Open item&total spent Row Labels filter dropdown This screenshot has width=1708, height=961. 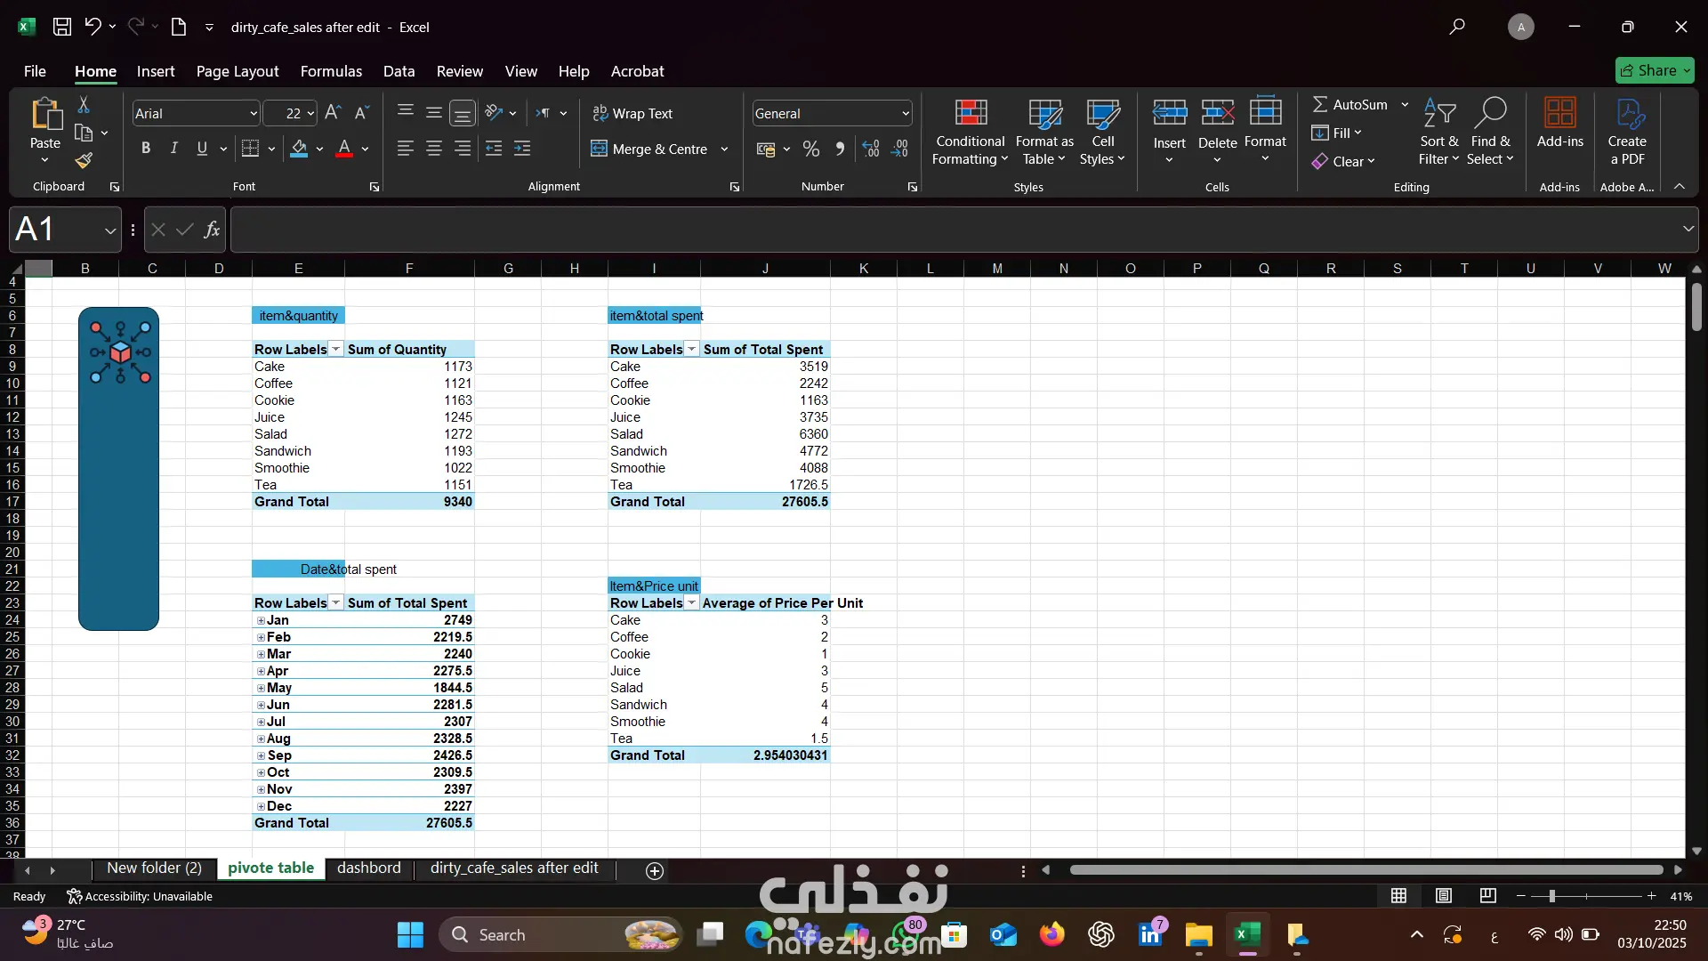point(691,350)
